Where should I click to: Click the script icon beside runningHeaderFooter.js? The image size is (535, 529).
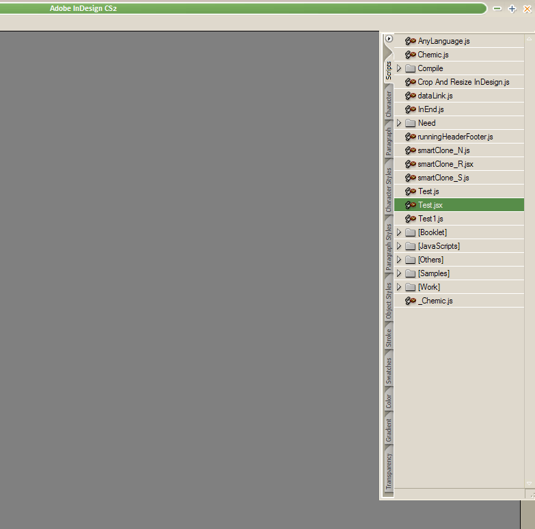coord(410,137)
